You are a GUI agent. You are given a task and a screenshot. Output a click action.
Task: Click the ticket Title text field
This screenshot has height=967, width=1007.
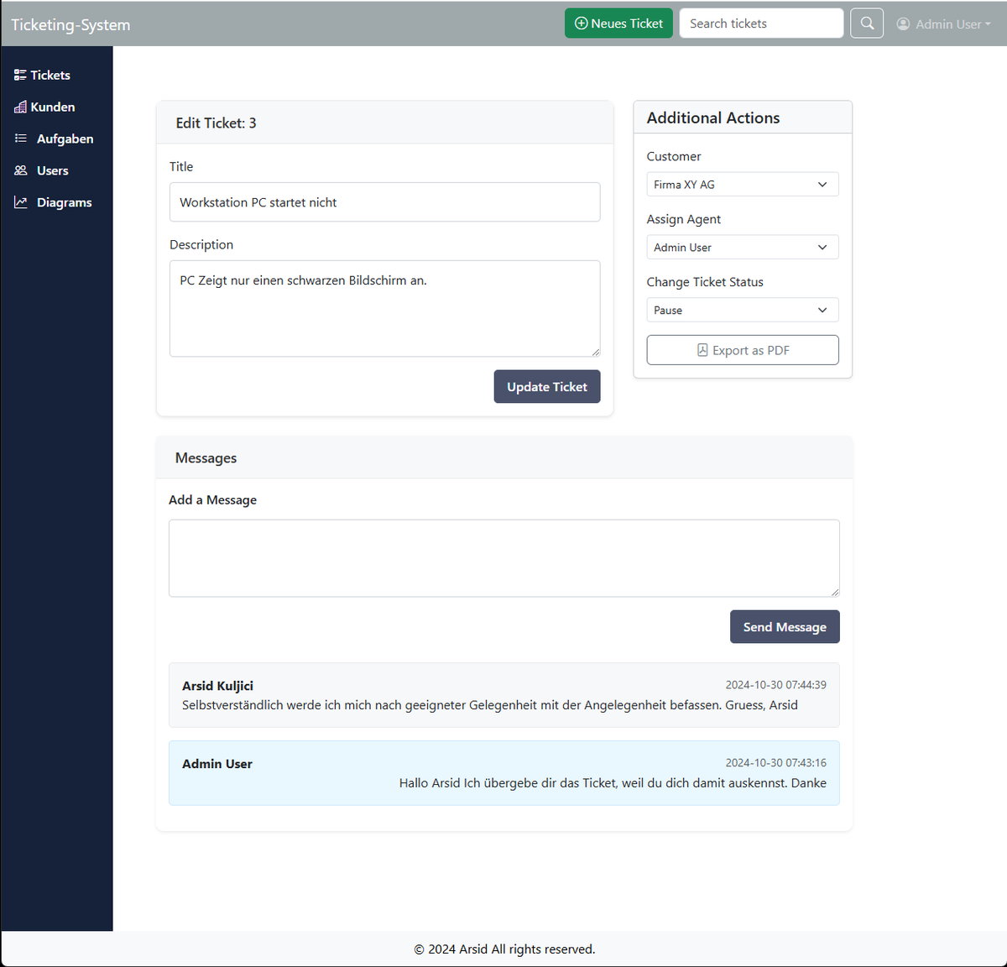(384, 202)
